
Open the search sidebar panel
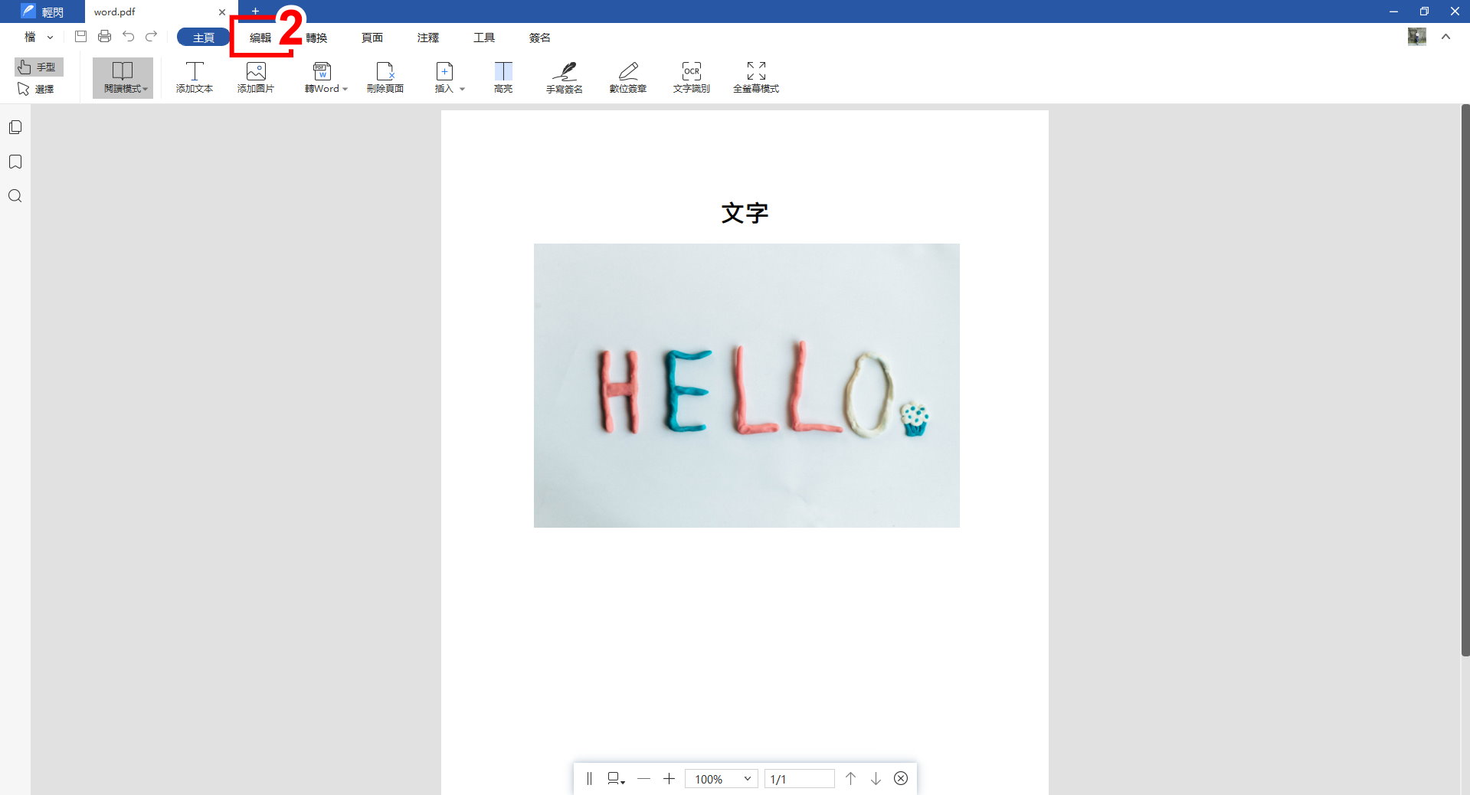(x=15, y=196)
